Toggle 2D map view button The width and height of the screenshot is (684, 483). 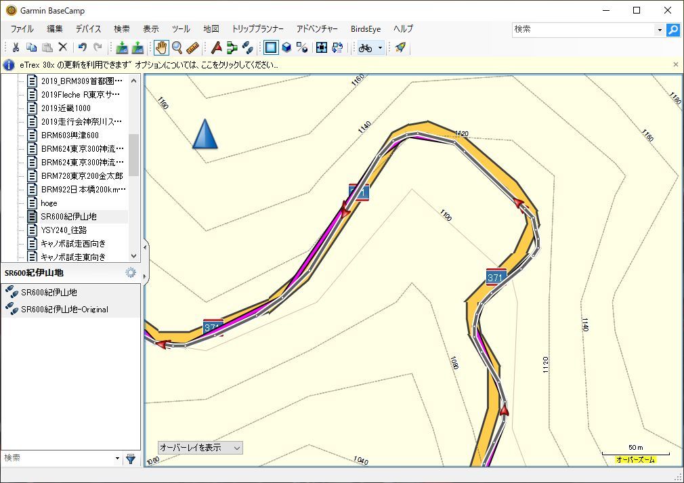point(271,47)
